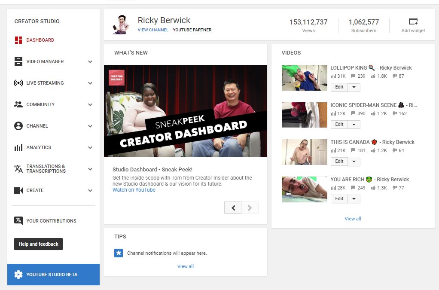Switch to YouTube Studio Beta
The height and width of the screenshot is (290, 439).
[x=53, y=275]
